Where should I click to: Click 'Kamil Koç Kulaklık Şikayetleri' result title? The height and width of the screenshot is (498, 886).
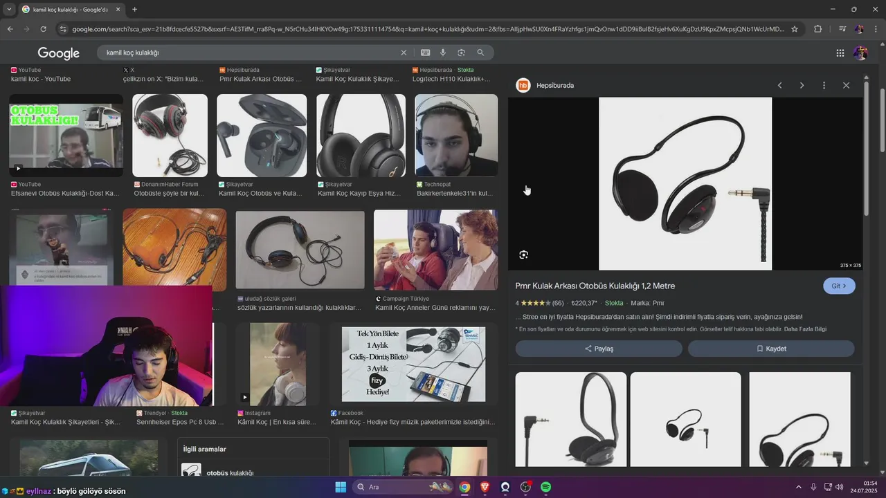(66, 422)
